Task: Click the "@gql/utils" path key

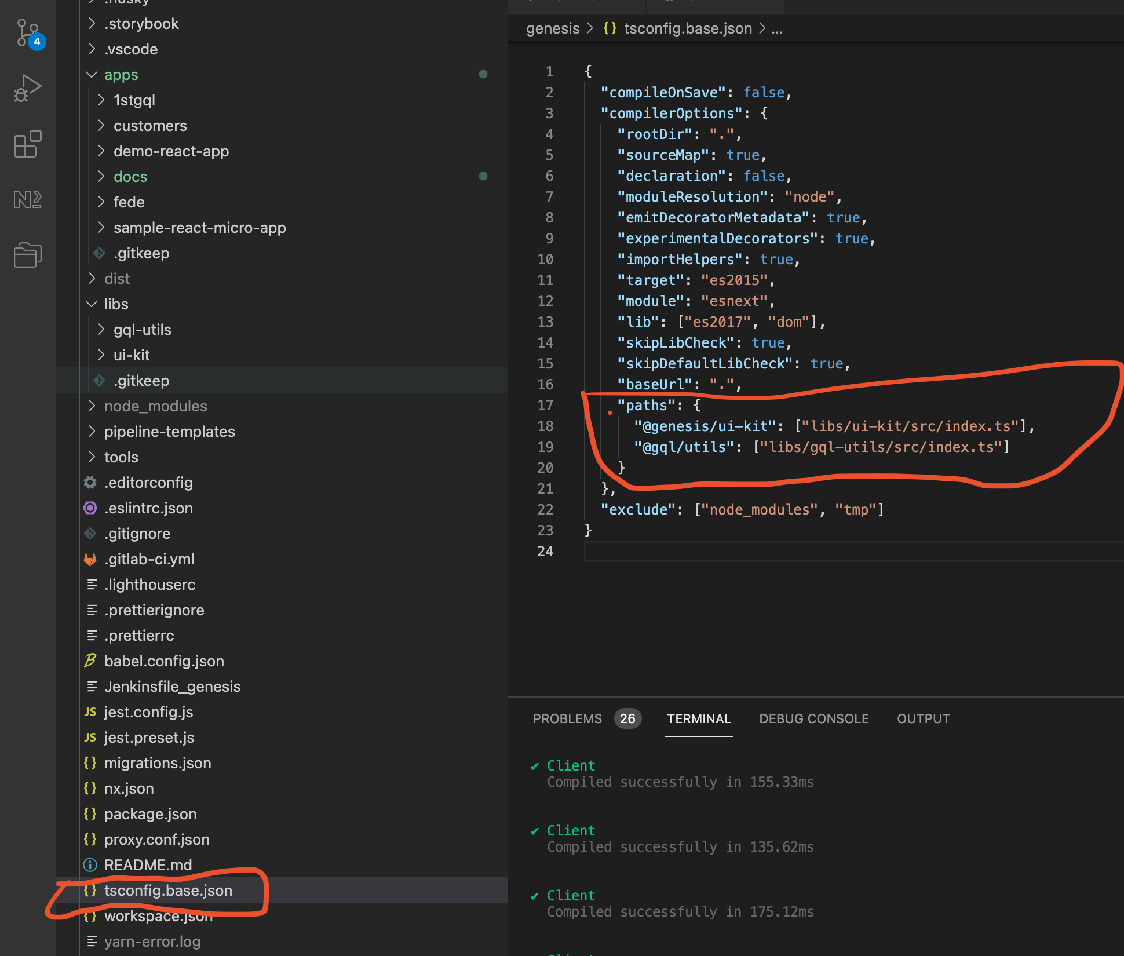Action: pyautogui.click(x=684, y=447)
